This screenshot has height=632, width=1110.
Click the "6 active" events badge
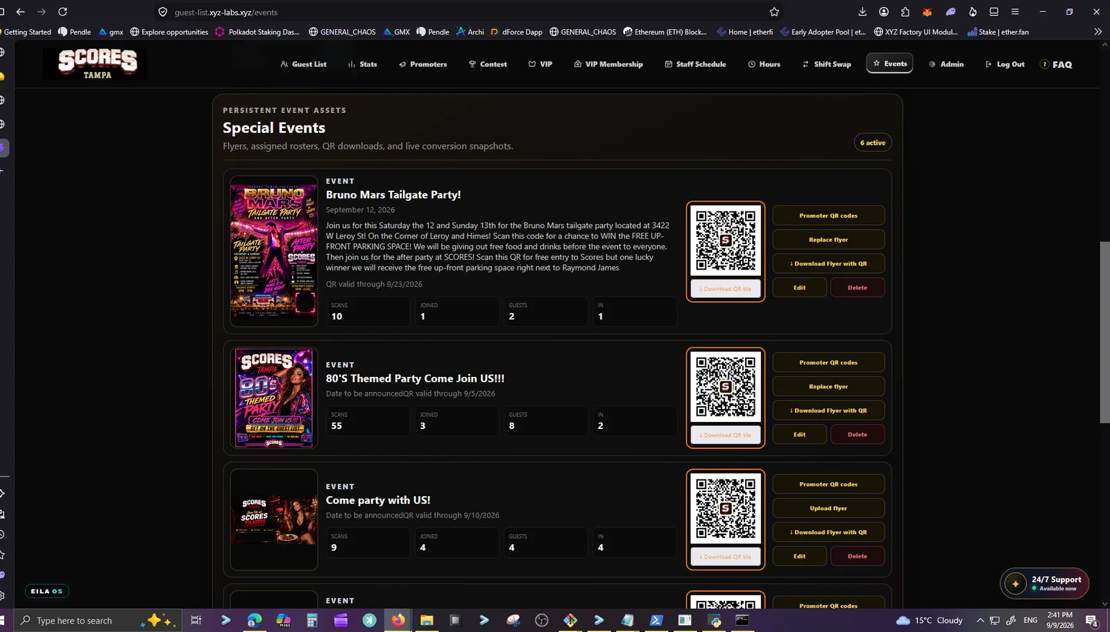873,143
